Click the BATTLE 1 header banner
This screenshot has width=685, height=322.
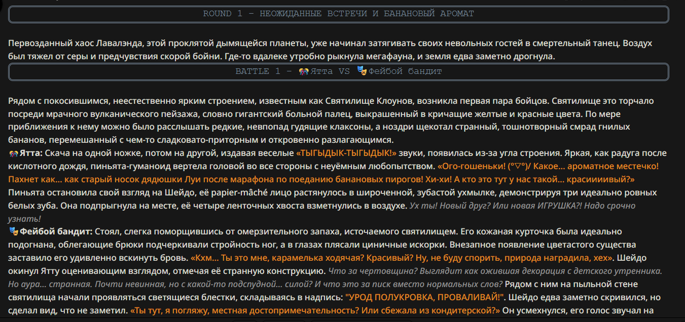tap(339, 71)
